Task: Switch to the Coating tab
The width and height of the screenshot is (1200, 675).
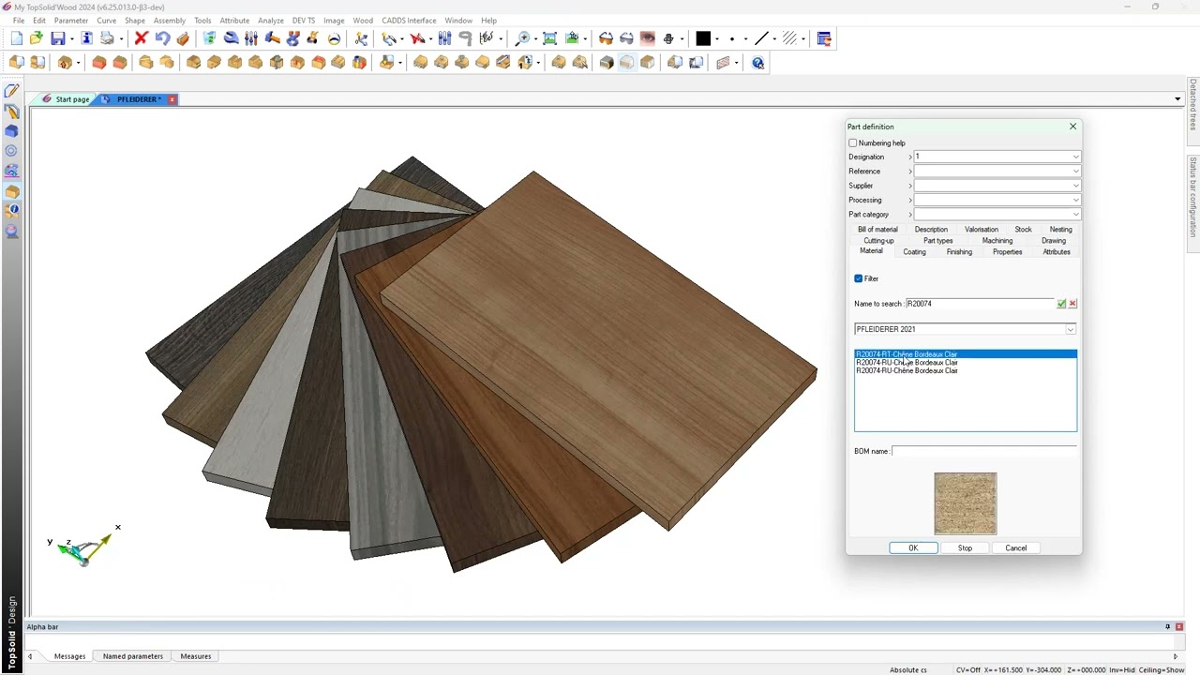Action: point(914,252)
